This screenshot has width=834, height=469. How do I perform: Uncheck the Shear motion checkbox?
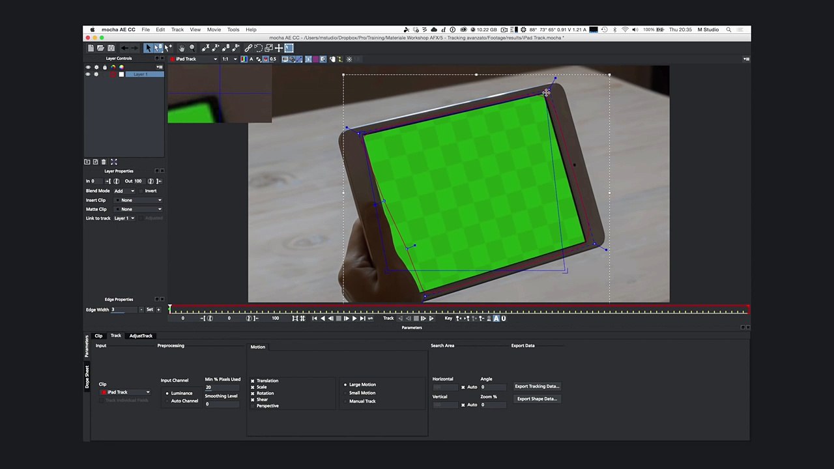click(253, 399)
